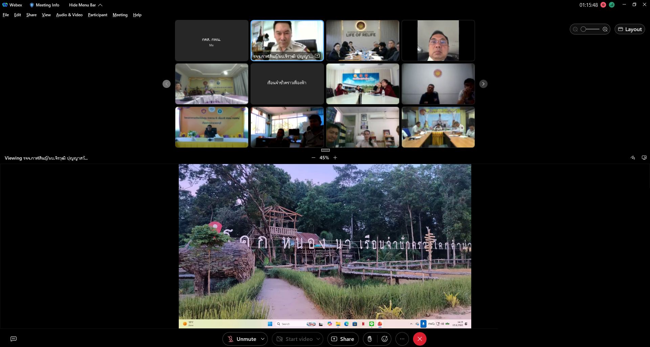Open the emoji reactions picker
Image resolution: width=650 pixels, height=347 pixels.
(x=385, y=339)
